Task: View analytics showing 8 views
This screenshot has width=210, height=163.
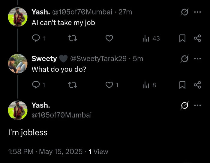Action: tap(145, 85)
